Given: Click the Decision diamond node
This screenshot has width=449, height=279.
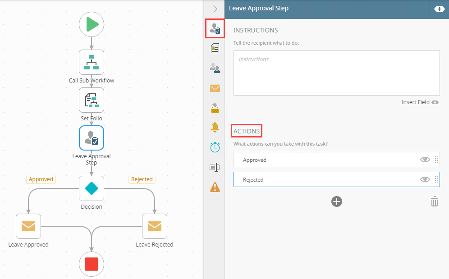Looking at the screenshot, I should (x=92, y=188).
